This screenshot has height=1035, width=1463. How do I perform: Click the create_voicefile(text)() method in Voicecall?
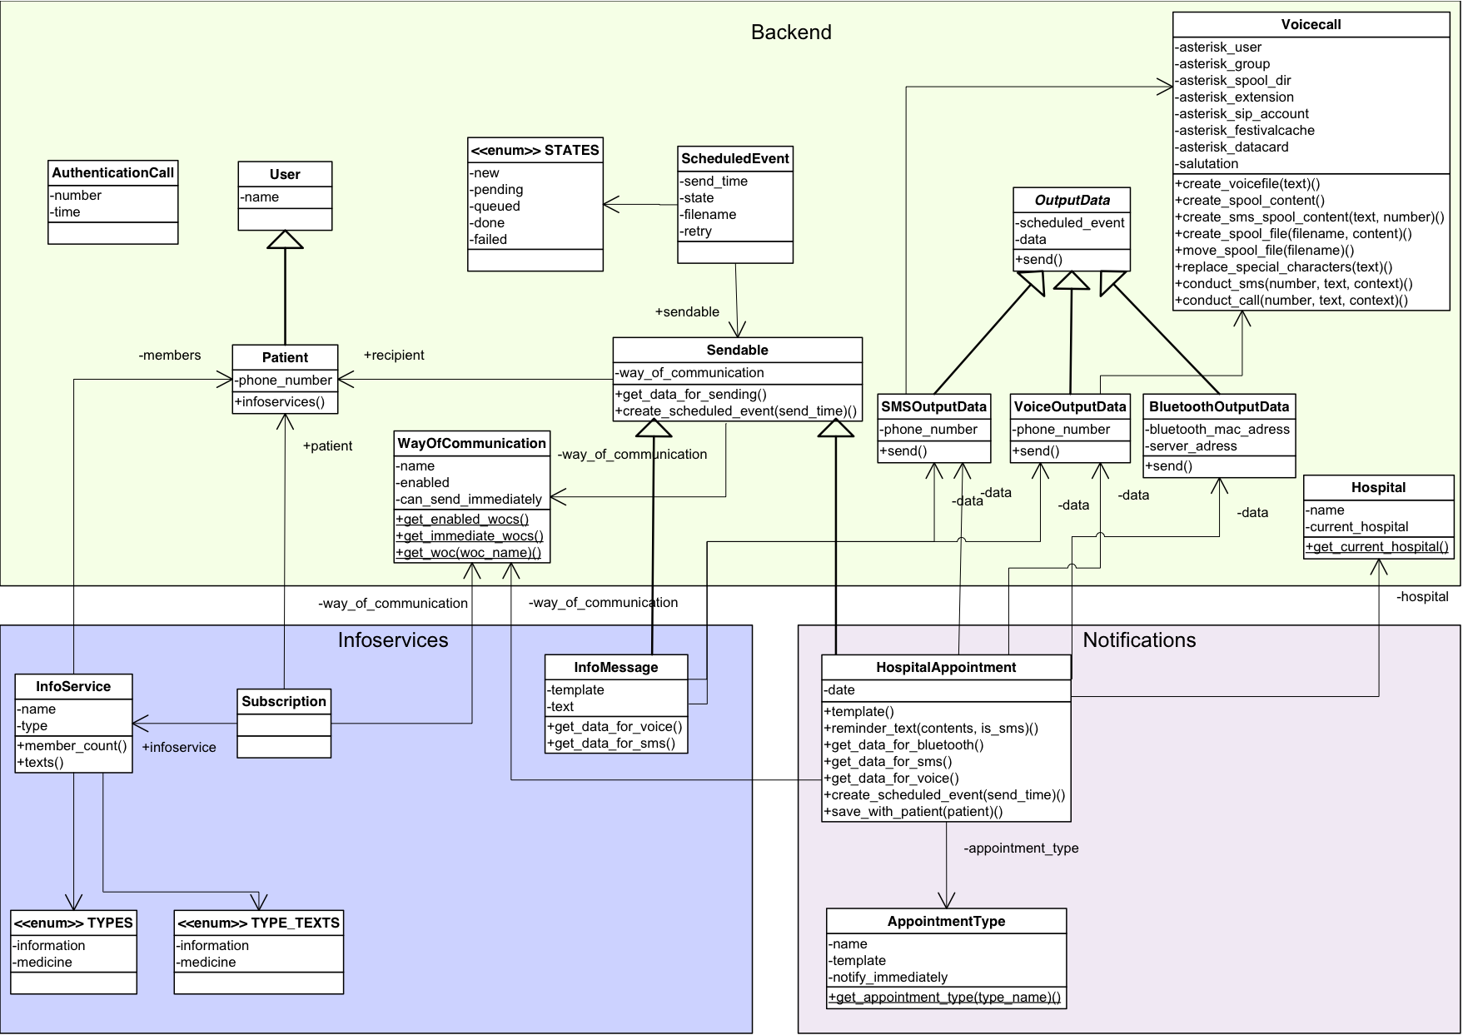[1247, 183]
